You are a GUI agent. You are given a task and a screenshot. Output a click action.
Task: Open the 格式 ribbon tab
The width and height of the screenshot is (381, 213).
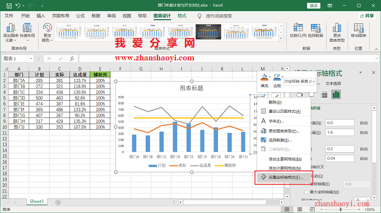click(182, 16)
